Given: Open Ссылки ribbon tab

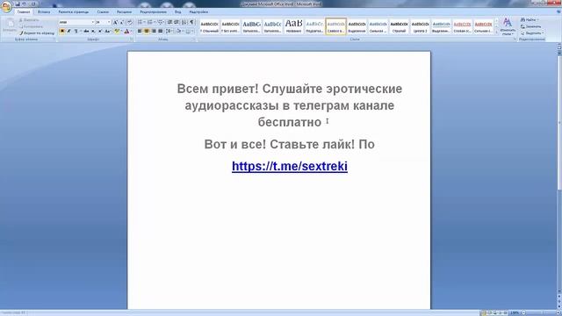Looking at the screenshot, I should click(103, 11).
